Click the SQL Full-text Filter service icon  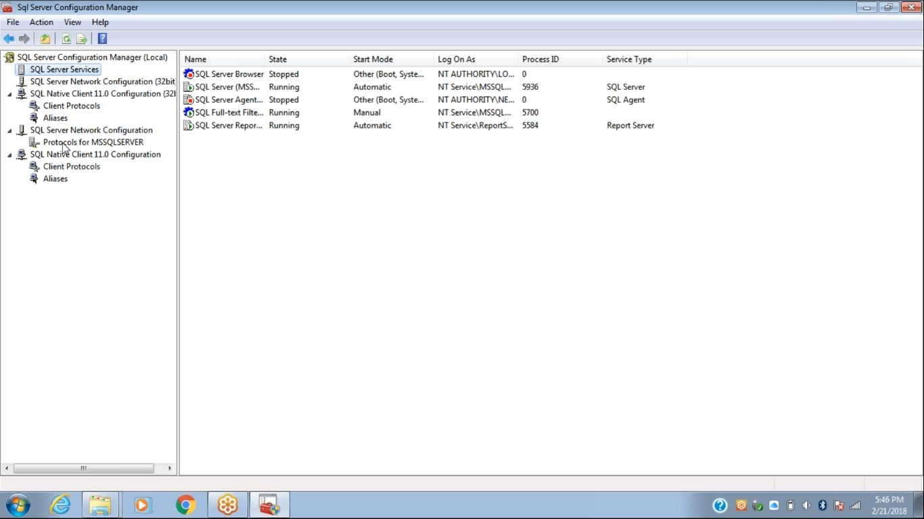189,113
